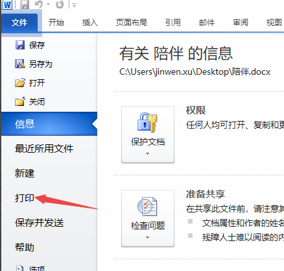Viewport: 284px width, 271px height.
Task: Switch to the 审阅 ribbon tab
Action: (x=241, y=23)
